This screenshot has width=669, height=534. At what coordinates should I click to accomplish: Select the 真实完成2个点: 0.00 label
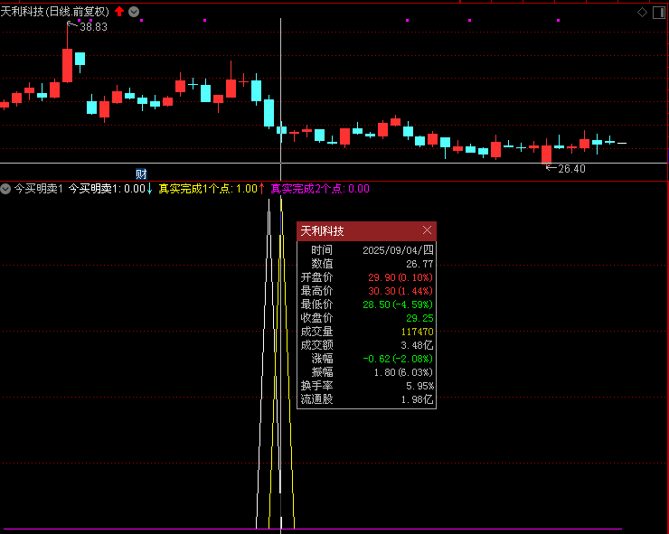coord(320,189)
